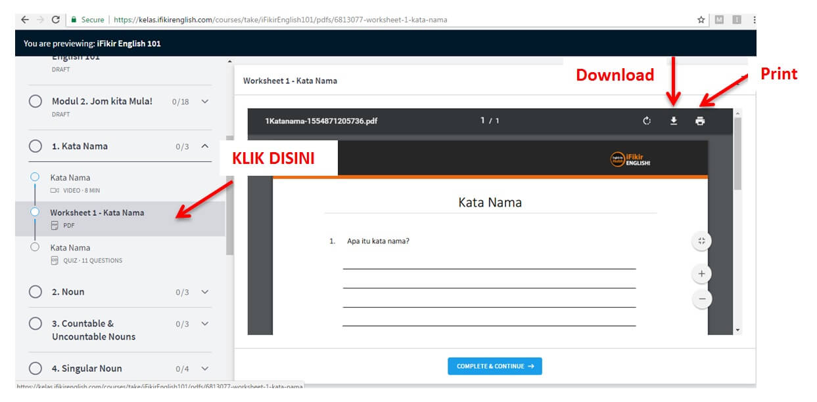This screenshot has height=402, width=817.
Task: Click the iFikir English logo in the PDF header
Action: pos(630,159)
